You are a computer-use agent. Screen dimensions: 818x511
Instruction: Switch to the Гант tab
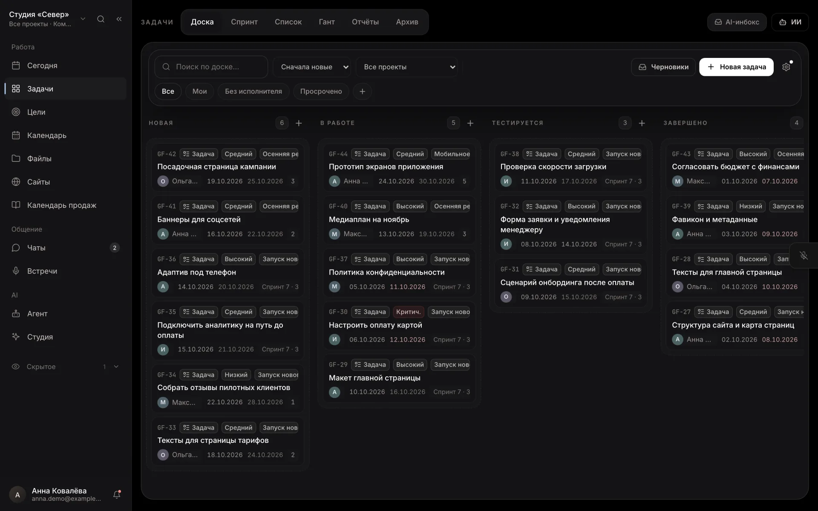[327, 22]
